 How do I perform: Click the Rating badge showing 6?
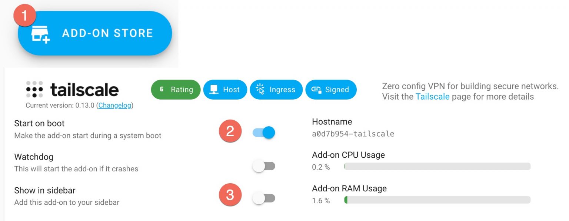(176, 89)
